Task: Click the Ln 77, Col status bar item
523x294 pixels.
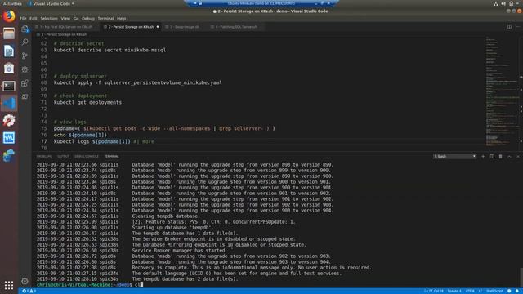Action: 434,291
